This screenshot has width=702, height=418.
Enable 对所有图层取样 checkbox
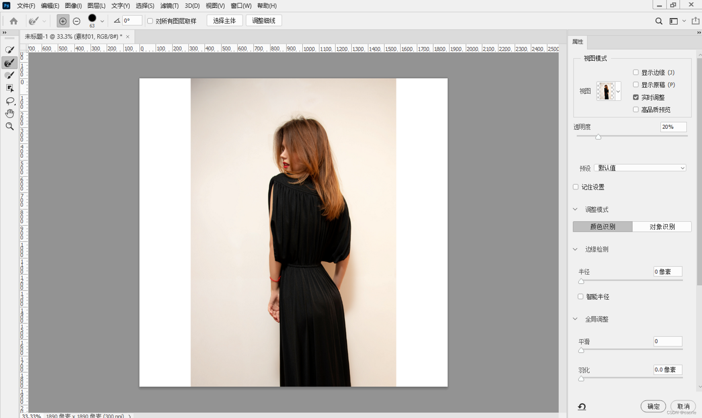coord(150,21)
